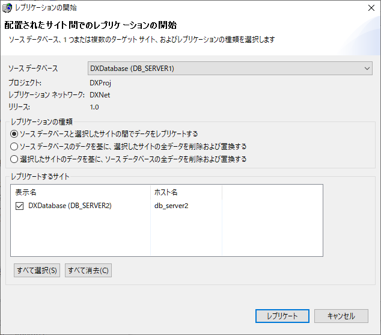The image size is (381, 335).
Task: Open the ソース データベース combo box
Action: 230,69
